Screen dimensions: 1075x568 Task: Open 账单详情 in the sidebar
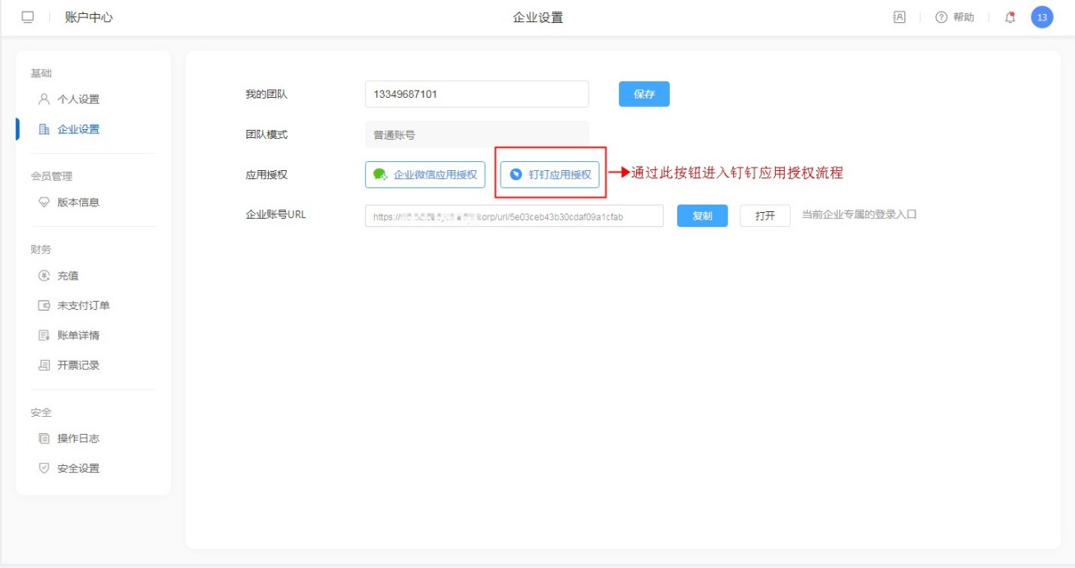(x=78, y=335)
